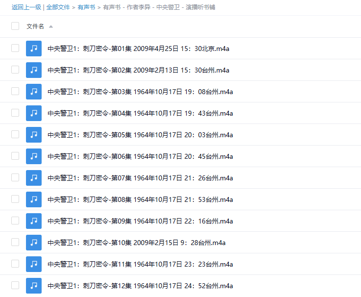Screen dimensions: 361x297
Task: Go back via 返回上一级 link
Action: tap(26, 7)
